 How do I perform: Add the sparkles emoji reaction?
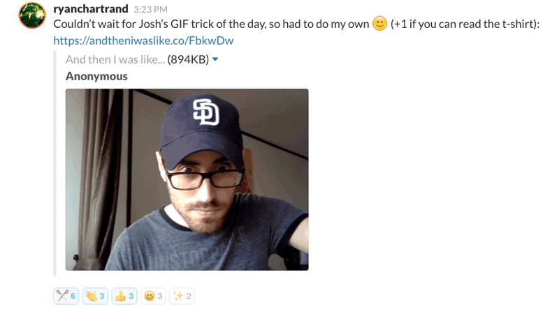[182, 296]
